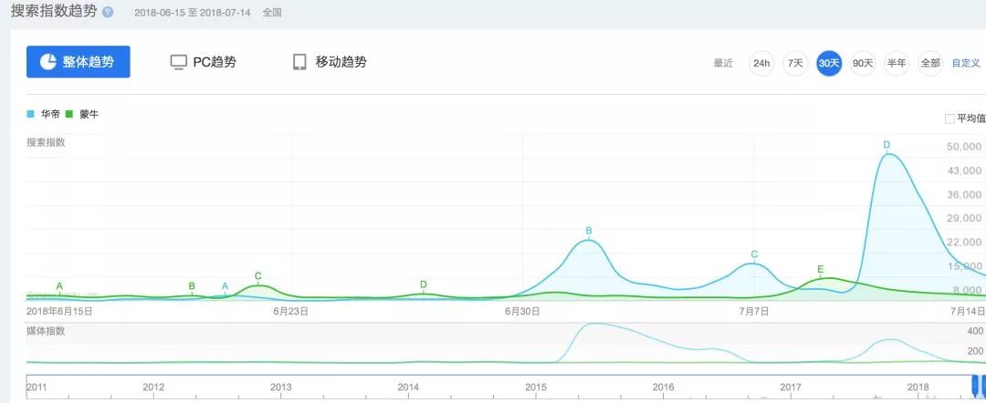986x403 pixels.
Task: Click the tablet icon beside 移动趋势
Action: pos(299,62)
